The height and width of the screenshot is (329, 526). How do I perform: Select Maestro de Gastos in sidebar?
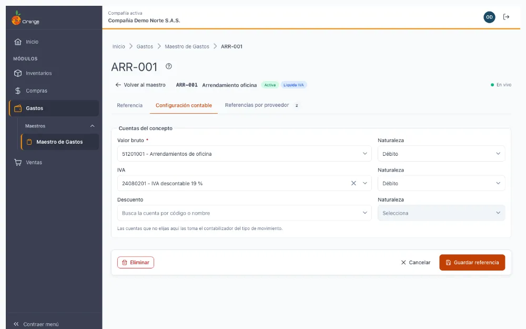pyautogui.click(x=60, y=142)
